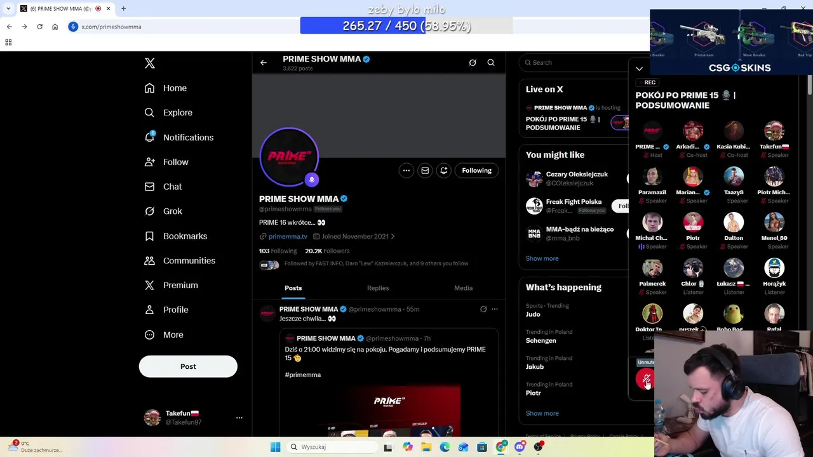Open the Follow page in sidebar
The image size is (813, 457).
pyautogui.click(x=166, y=162)
